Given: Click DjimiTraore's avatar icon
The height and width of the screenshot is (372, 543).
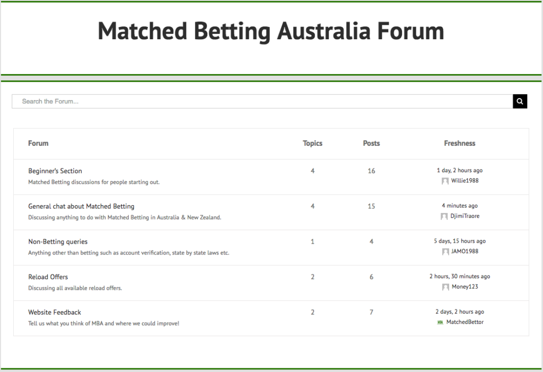Looking at the screenshot, I should click(444, 216).
